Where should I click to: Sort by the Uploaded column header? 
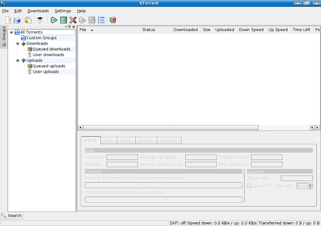(x=225, y=30)
